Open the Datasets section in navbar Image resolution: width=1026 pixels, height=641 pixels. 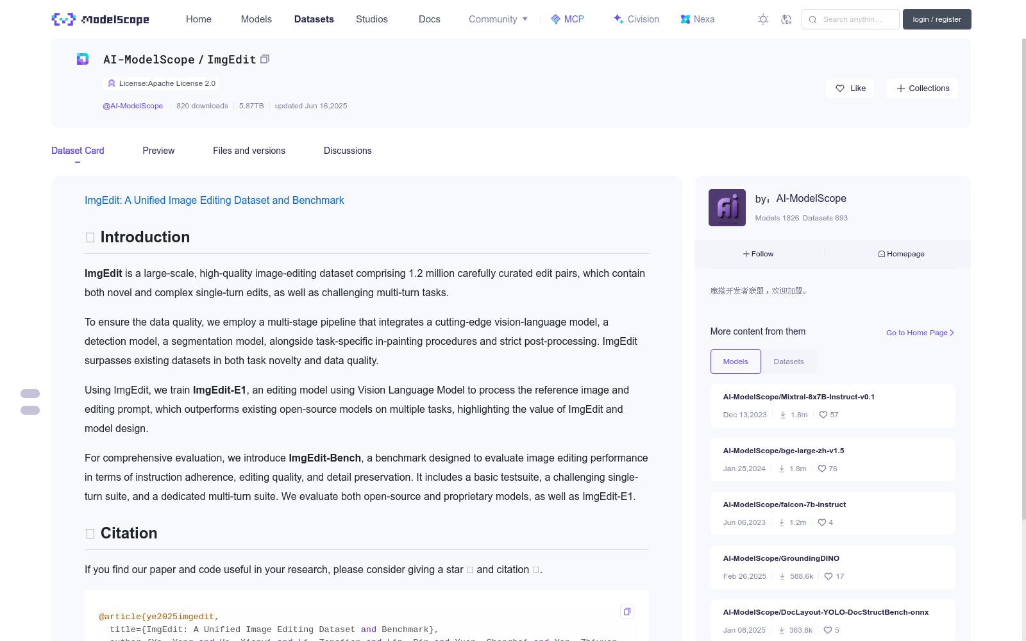[x=314, y=19]
